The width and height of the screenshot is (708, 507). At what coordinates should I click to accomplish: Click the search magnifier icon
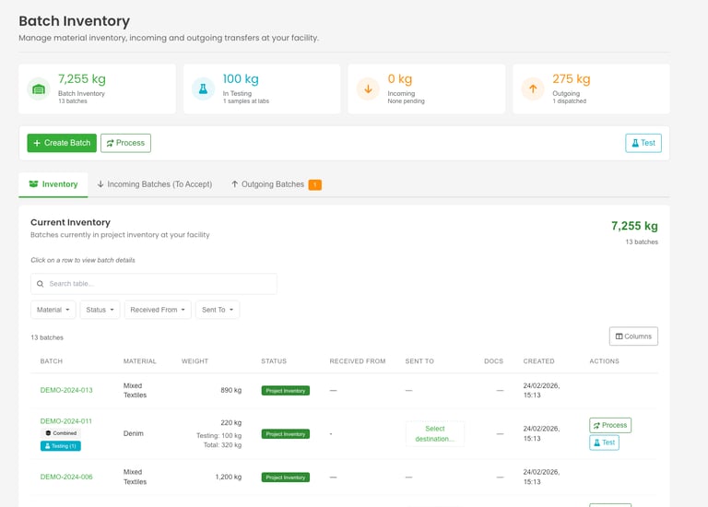pyautogui.click(x=41, y=284)
